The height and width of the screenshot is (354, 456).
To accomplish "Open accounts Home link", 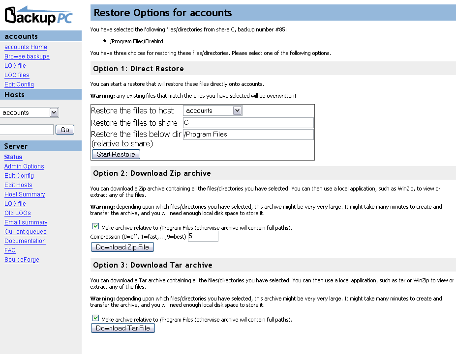I will [26, 47].
